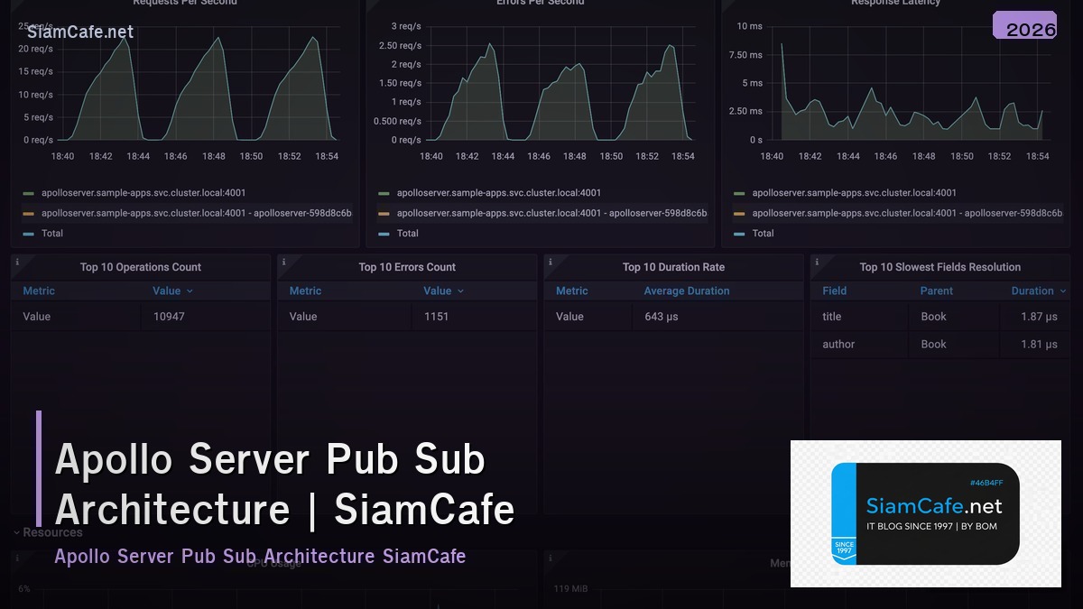Click the info icon on the Memory panel
1083x609 pixels.
click(x=550, y=558)
